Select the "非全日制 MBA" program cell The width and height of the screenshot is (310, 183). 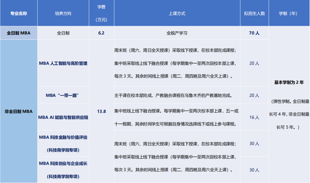[19, 111]
